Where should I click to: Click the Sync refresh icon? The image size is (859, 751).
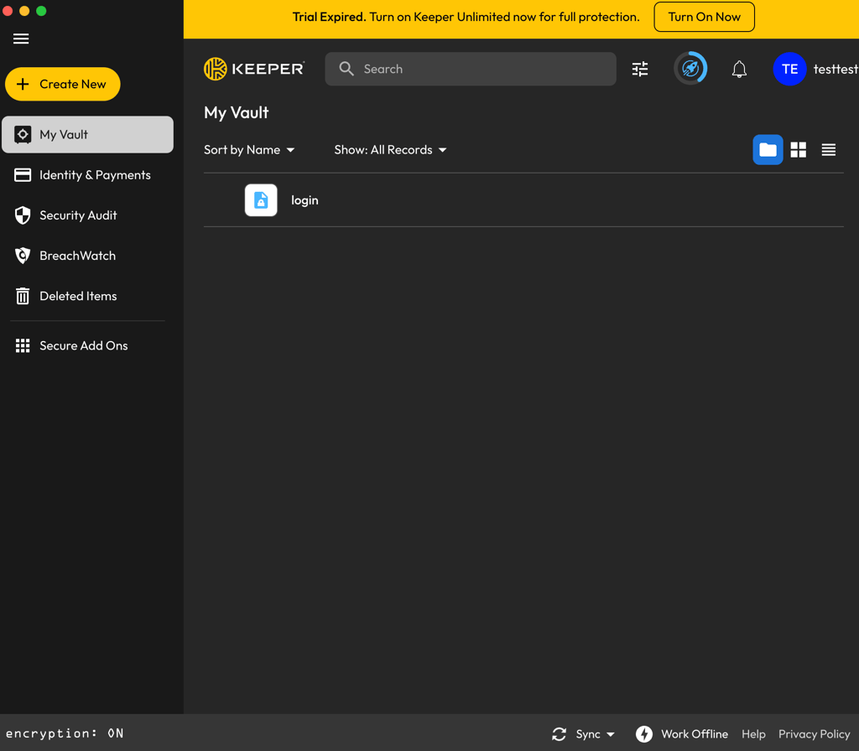coord(559,734)
